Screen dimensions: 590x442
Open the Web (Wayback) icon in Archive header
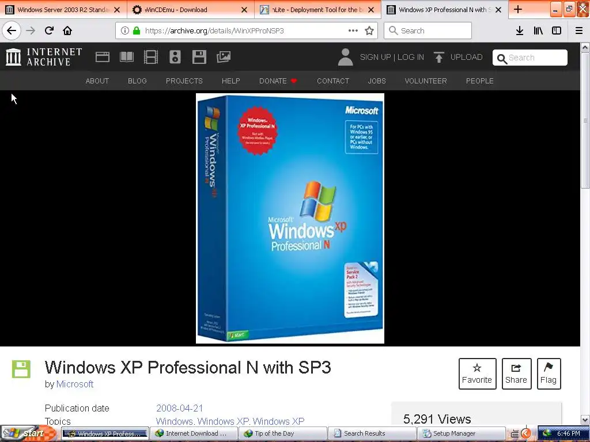click(103, 57)
